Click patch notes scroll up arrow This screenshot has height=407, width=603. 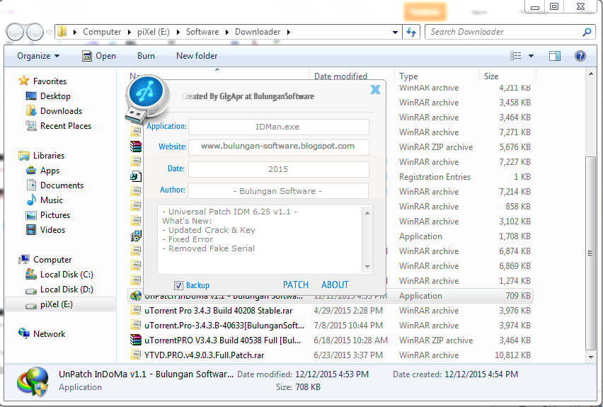pos(367,213)
